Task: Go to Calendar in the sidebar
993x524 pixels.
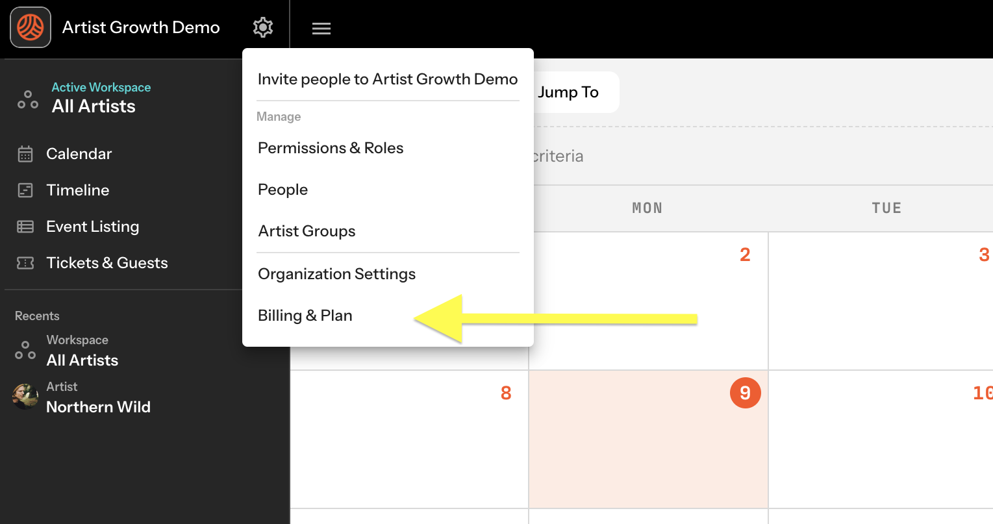Action: [79, 154]
